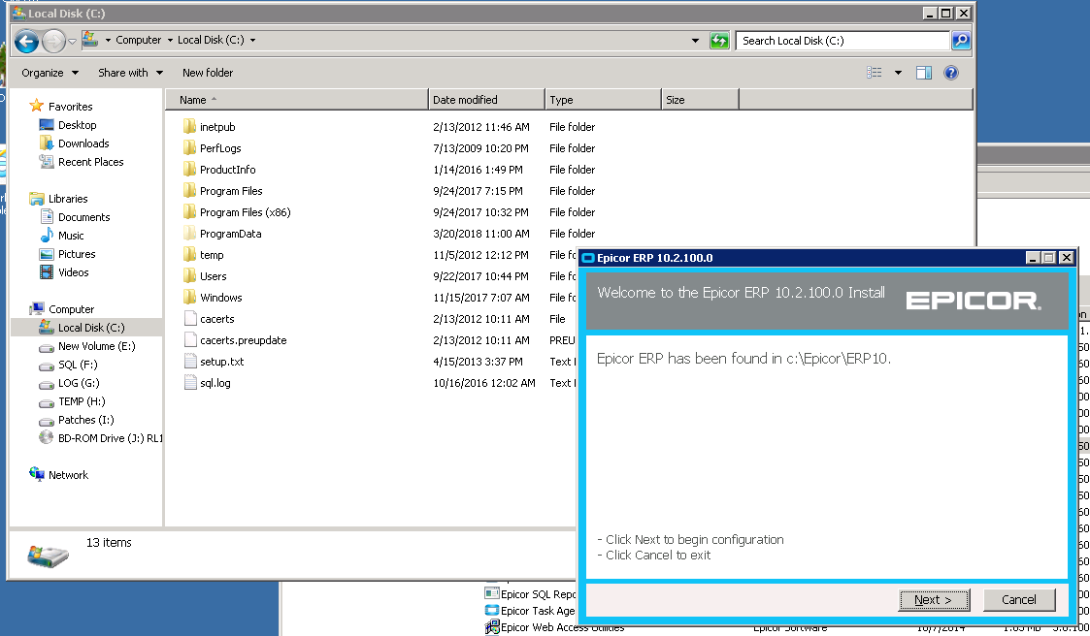Viewport: 1090px width, 636px height.
Task: Select the cacerts.preupdate file icon
Action: pos(190,340)
